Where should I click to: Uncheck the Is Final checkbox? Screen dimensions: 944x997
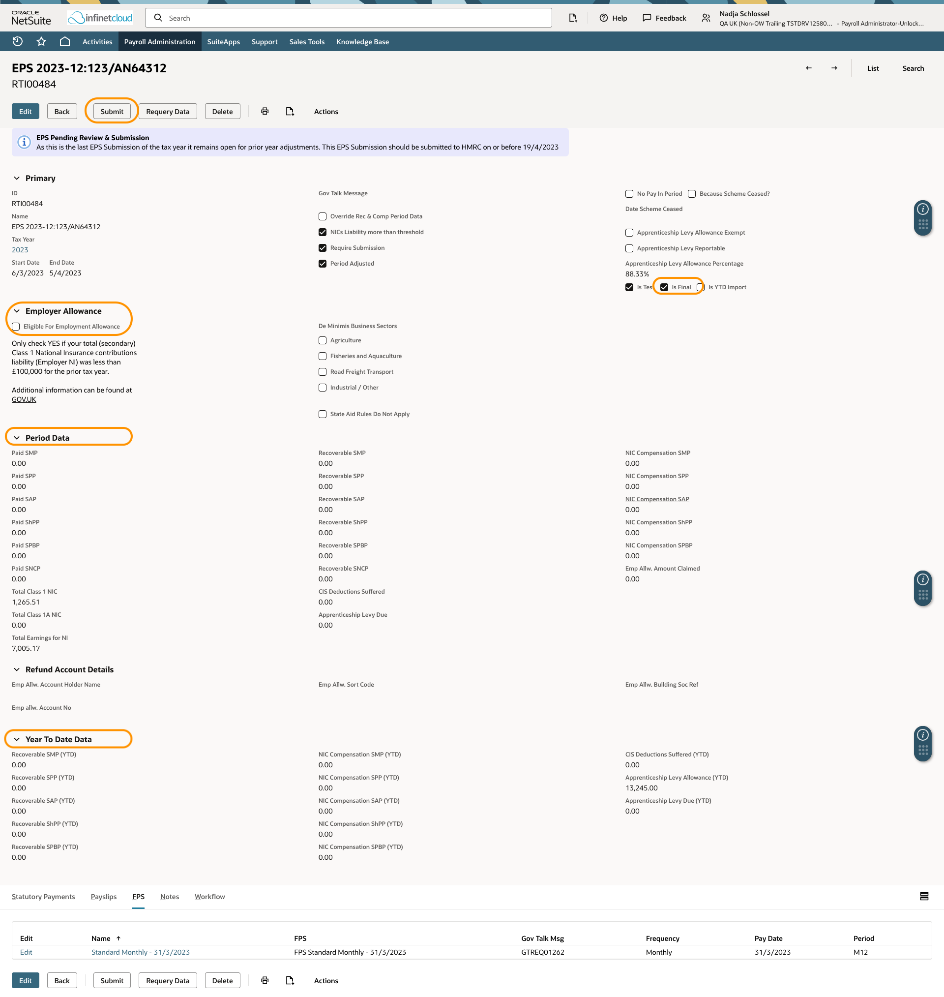tap(664, 287)
